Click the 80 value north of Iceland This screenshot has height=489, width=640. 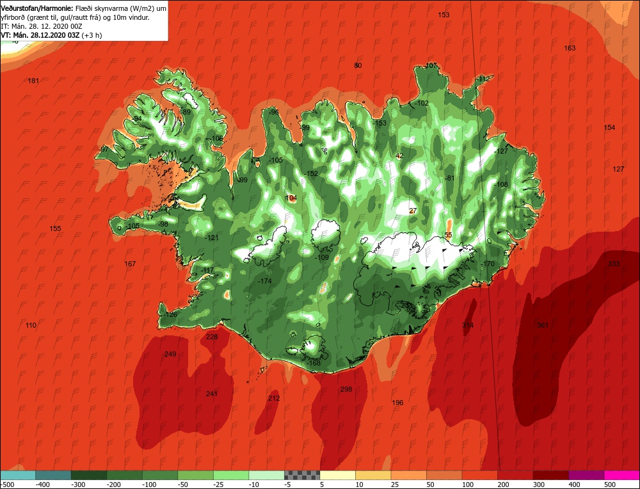tap(358, 65)
